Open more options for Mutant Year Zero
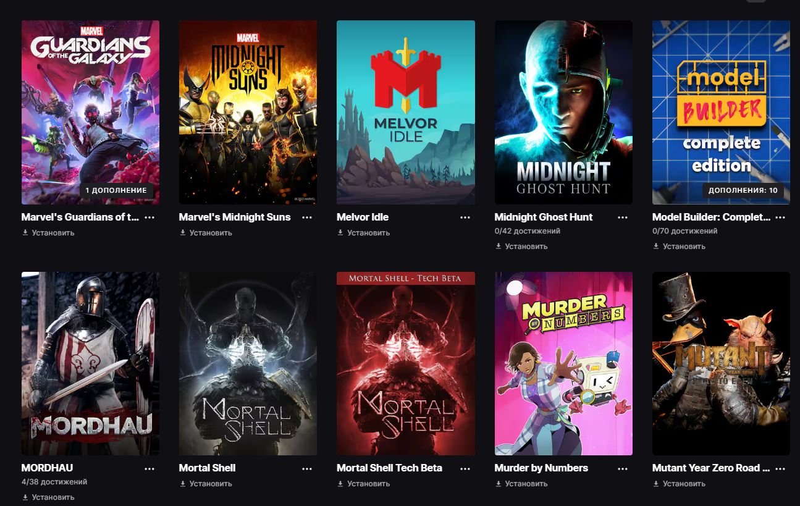Screen dimensions: 800x506 (x=780, y=469)
